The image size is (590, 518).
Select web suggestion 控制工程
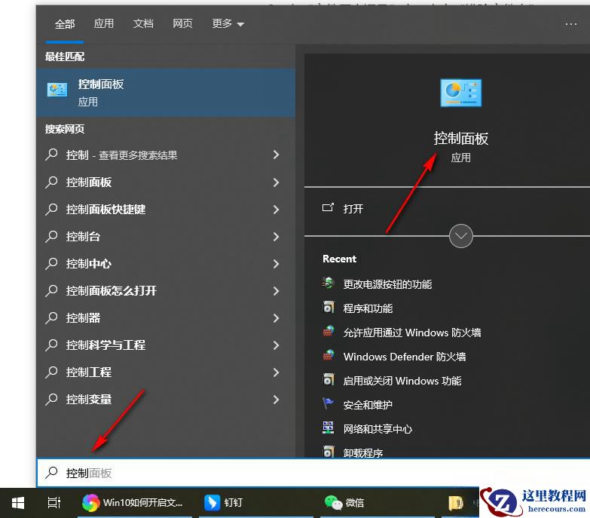pos(166,372)
